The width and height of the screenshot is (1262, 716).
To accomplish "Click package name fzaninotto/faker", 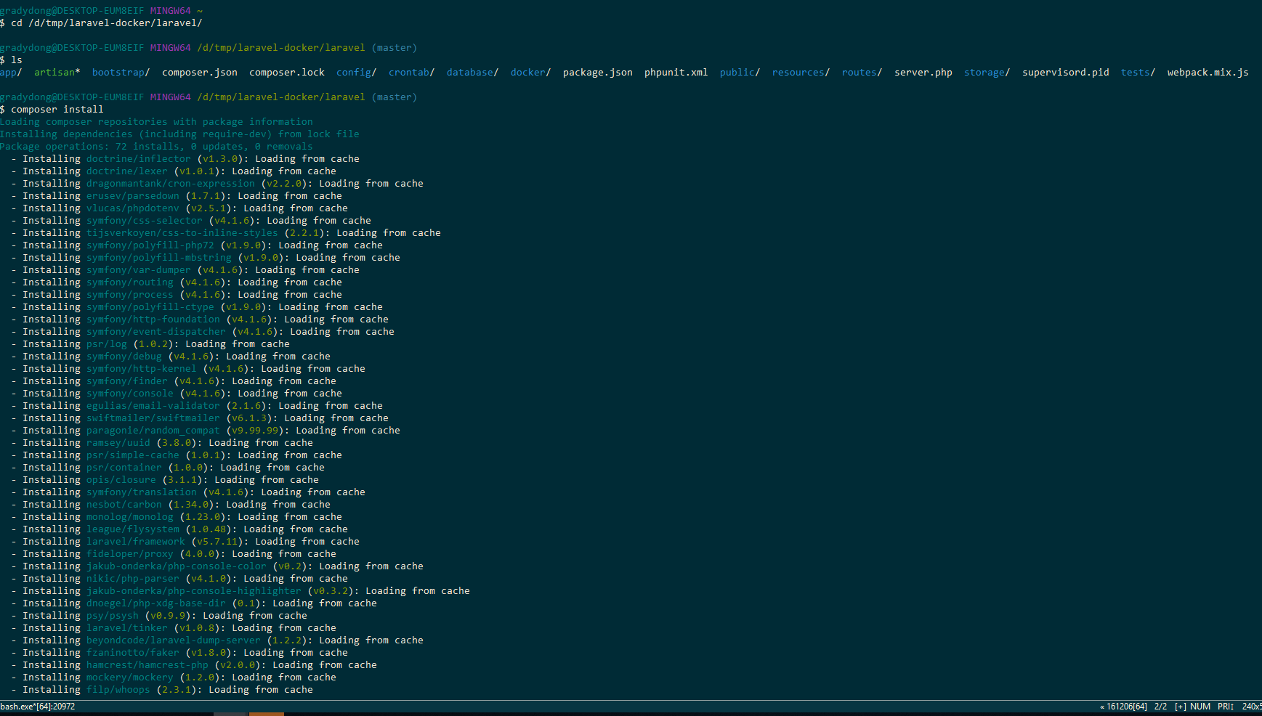I will tap(133, 653).
